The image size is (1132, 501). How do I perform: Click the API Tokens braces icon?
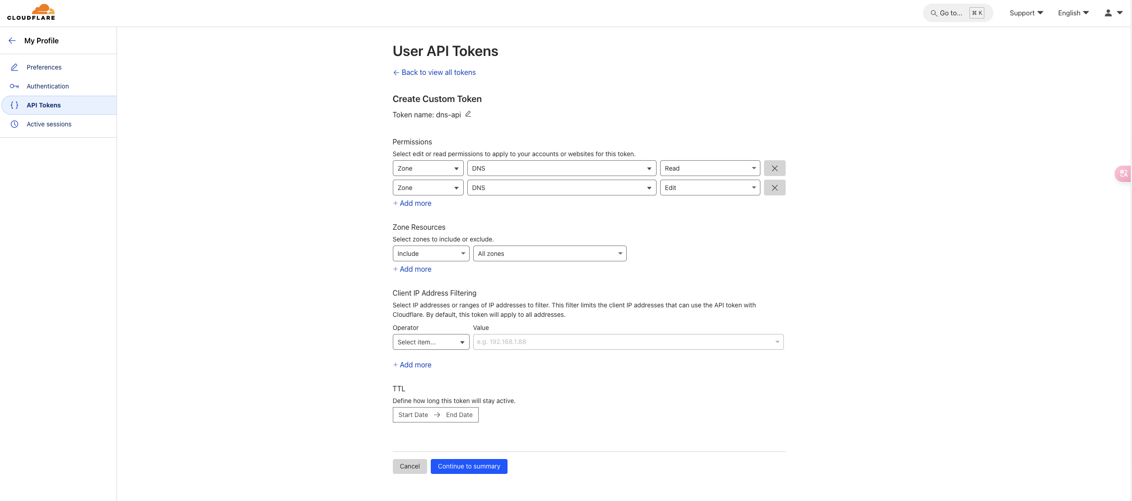[14, 105]
